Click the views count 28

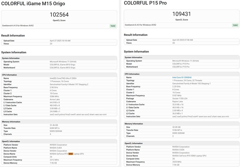(173, 43)
